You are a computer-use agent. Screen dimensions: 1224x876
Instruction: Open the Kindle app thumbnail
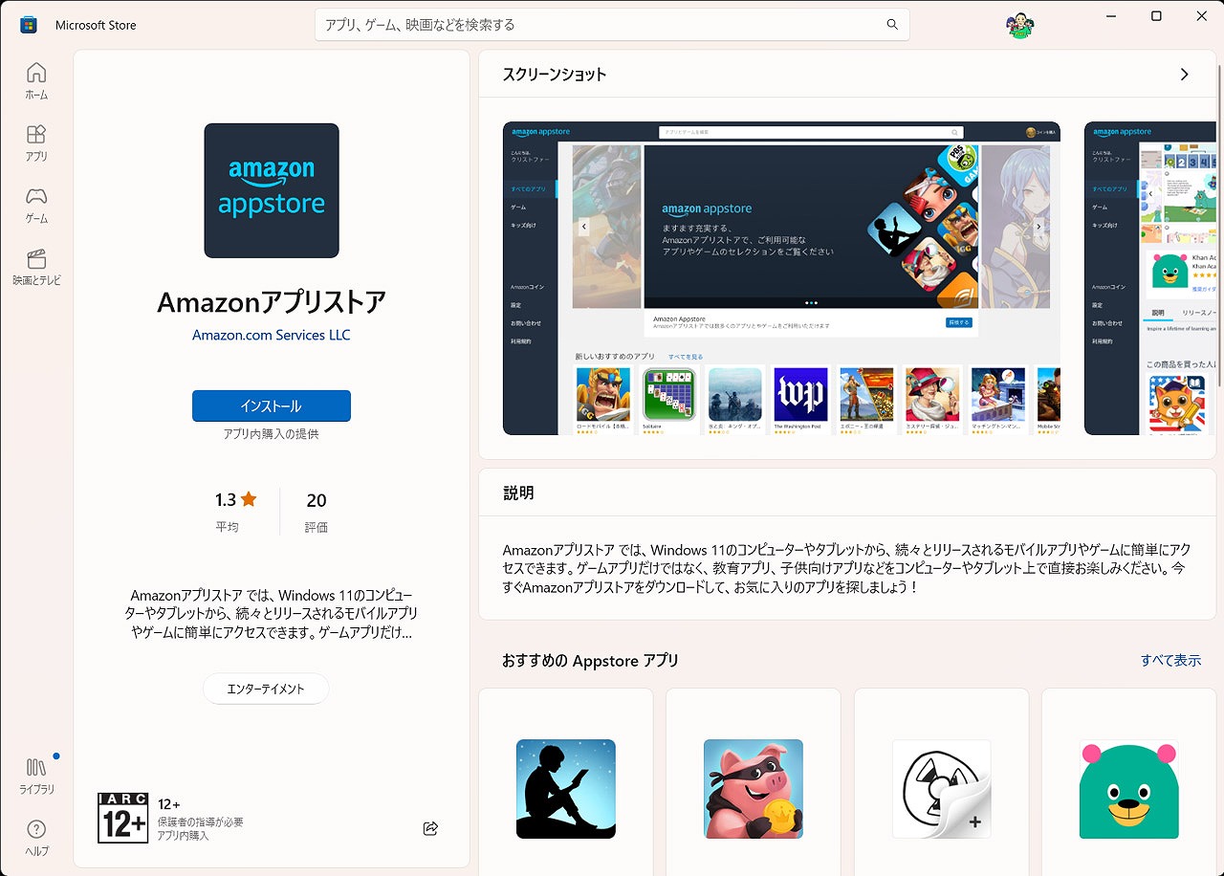pyautogui.click(x=565, y=789)
